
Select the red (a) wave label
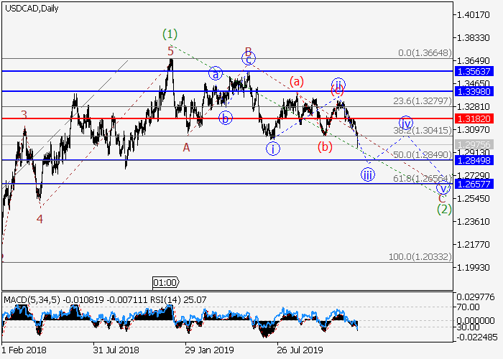coord(297,81)
